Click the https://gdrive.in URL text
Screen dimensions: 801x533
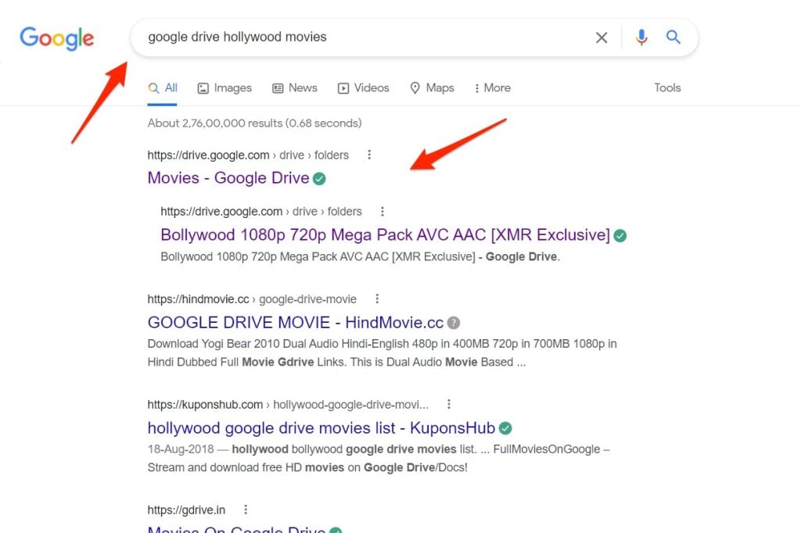point(186,510)
